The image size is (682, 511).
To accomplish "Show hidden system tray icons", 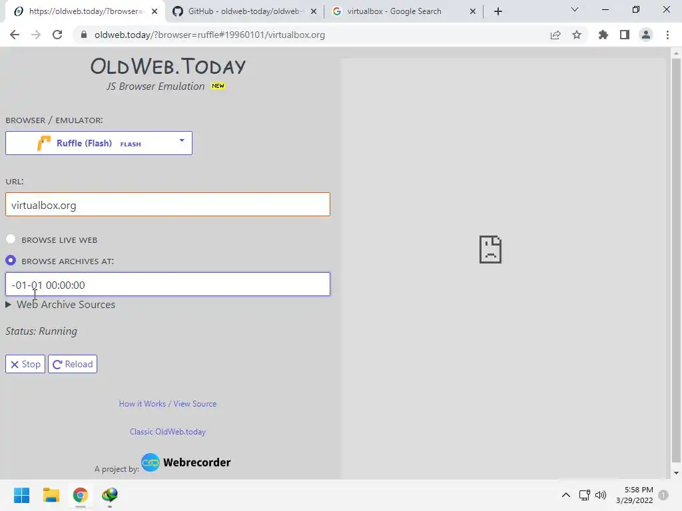I will [x=566, y=495].
